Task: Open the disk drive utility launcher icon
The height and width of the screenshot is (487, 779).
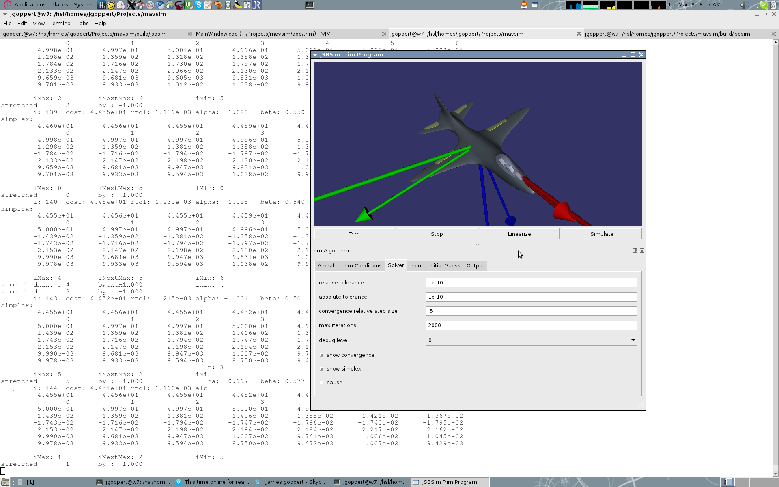Action: click(x=228, y=5)
